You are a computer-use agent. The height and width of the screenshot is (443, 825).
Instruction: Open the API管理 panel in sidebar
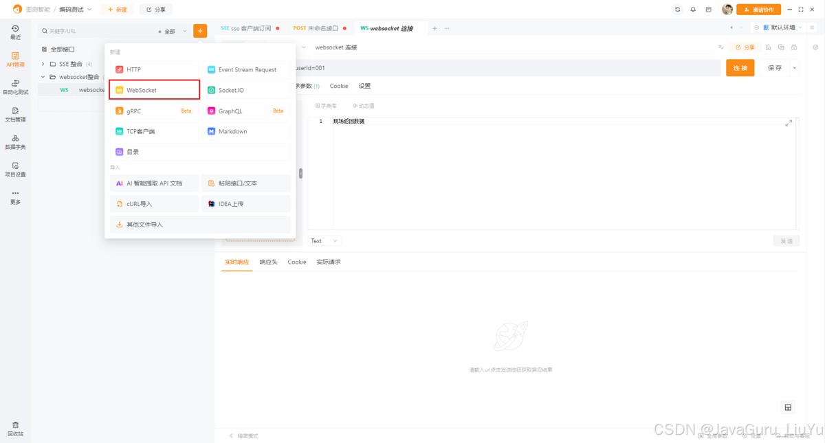[14, 58]
